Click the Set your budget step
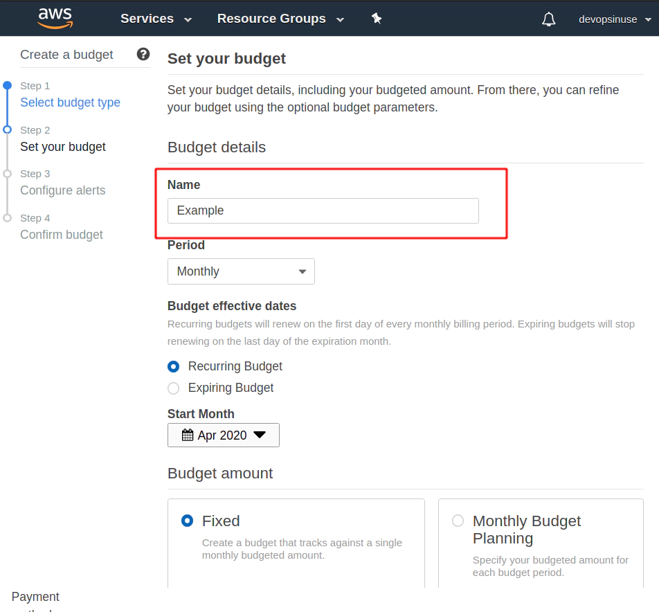Viewport: 659px width, 612px height. click(x=63, y=147)
